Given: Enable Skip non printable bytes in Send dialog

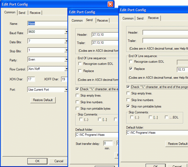Looking at the screenshot, I should (77, 109).
